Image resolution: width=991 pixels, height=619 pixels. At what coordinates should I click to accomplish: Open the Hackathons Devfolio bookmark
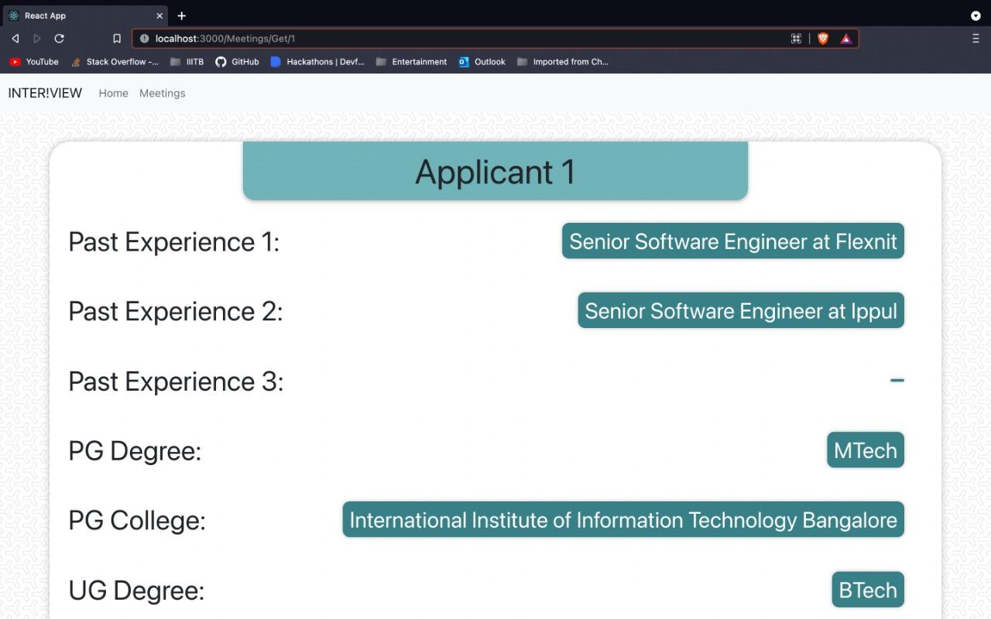[x=317, y=62]
